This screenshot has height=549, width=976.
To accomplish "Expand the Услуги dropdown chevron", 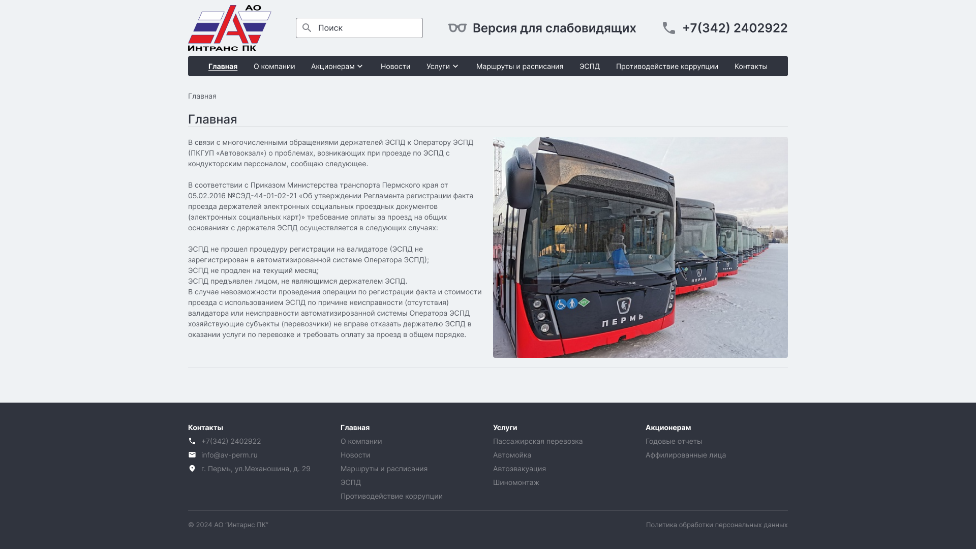I will click(455, 67).
